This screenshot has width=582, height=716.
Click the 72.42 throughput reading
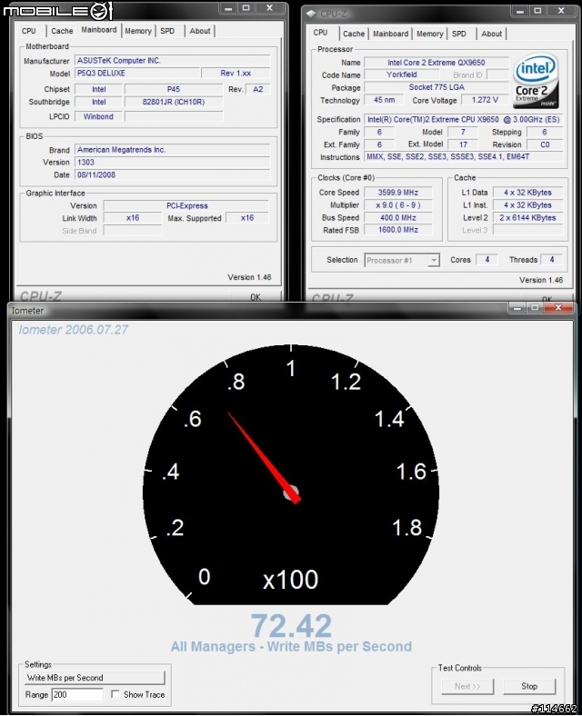point(291,624)
